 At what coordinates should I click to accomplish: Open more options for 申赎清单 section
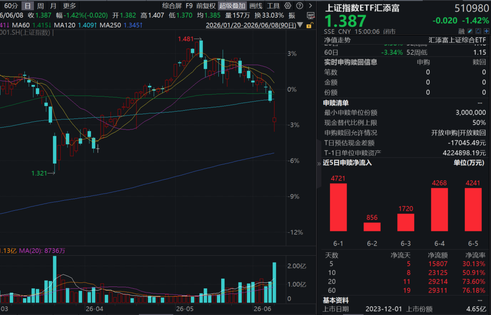480,103
